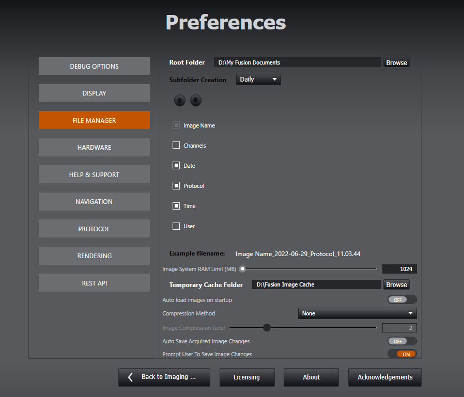The width and height of the screenshot is (464, 397).
Task: Click the Root Folder path field
Action: click(297, 62)
